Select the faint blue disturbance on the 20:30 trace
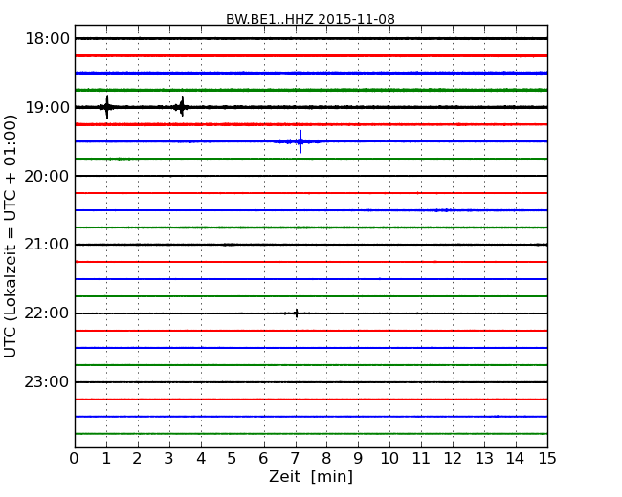The width and height of the screenshot is (622, 497). tap(443, 210)
